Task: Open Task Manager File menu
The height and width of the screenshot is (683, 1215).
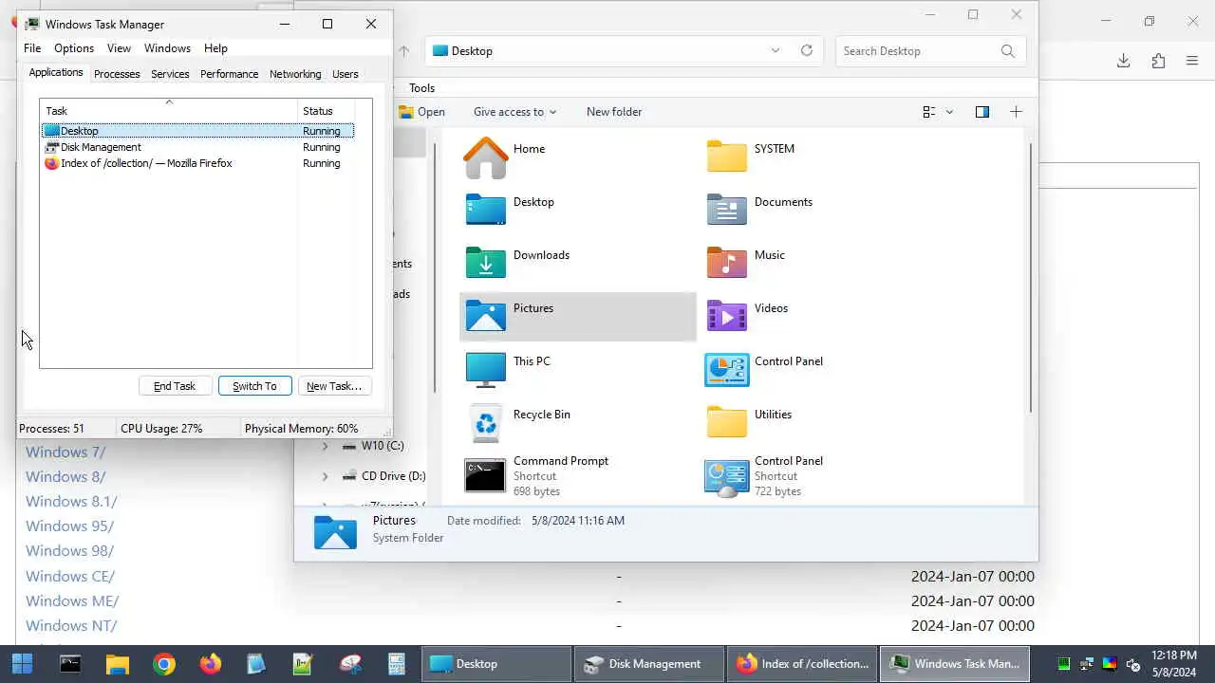Action: (32, 48)
